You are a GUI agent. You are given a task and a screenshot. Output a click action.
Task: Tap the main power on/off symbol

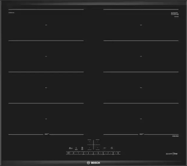pyautogui.click(x=68, y=153)
